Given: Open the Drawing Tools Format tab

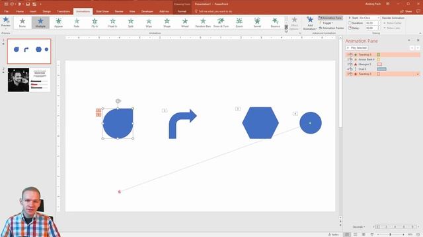Looking at the screenshot, I should tap(182, 11).
